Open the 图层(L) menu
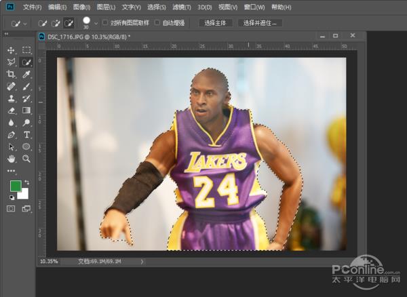407x297 pixels. (x=106, y=7)
